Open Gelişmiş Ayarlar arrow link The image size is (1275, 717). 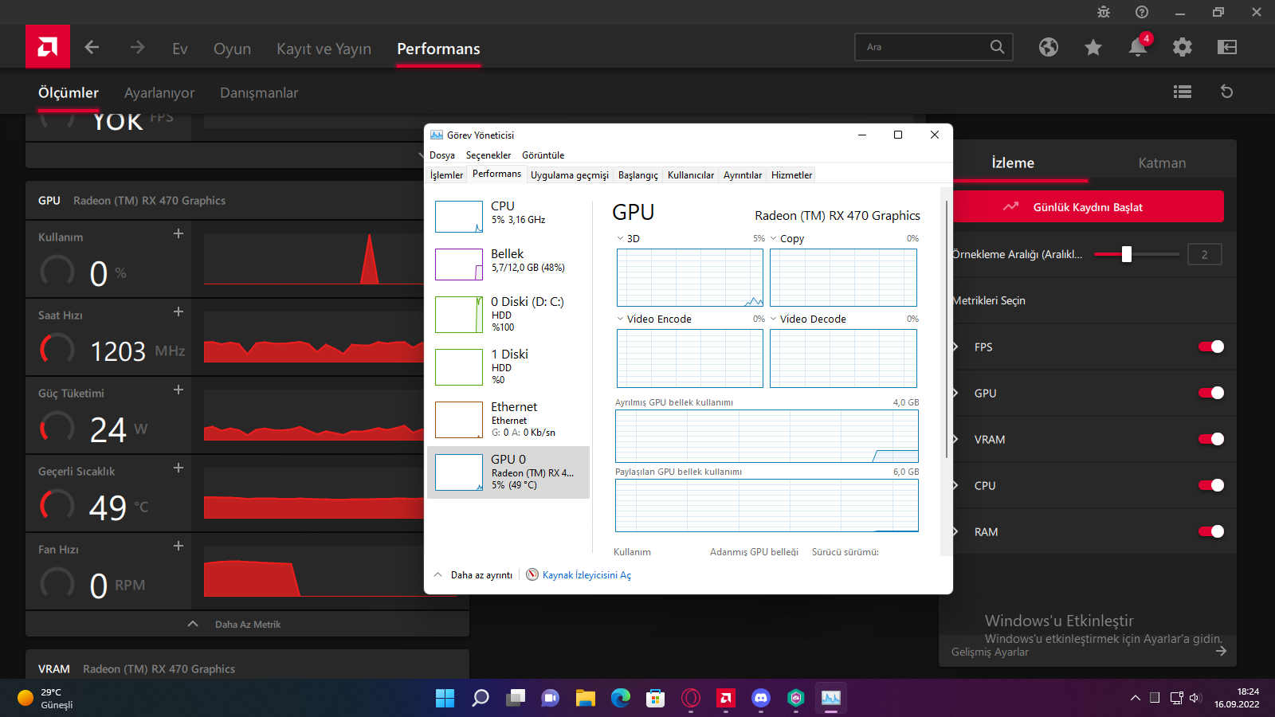(x=1220, y=652)
